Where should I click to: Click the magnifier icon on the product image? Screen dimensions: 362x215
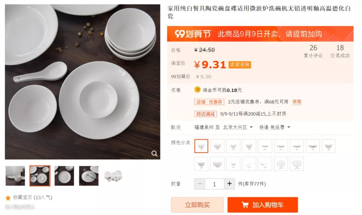pos(154,153)
